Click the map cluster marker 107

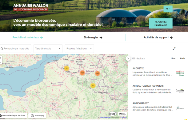tap(82, 73)
